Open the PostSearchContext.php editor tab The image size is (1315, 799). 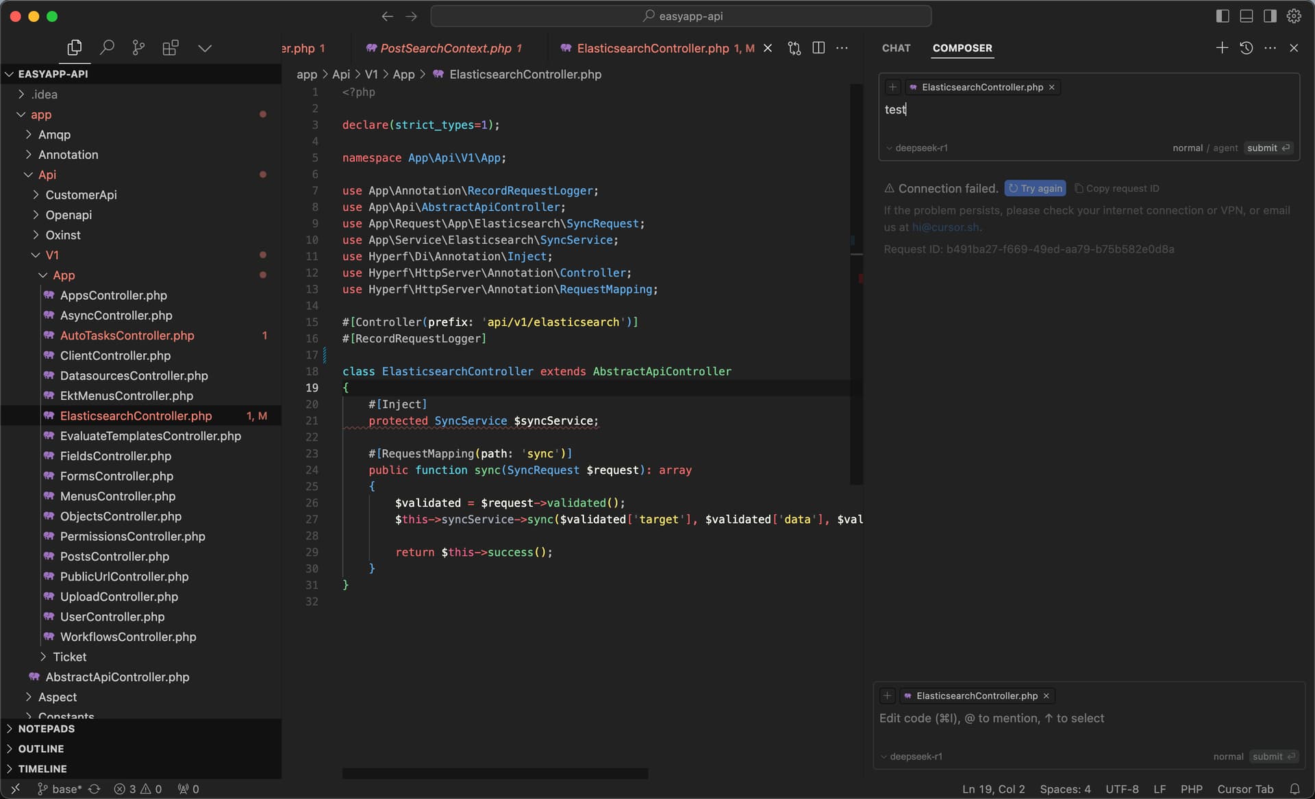(444, 48)
